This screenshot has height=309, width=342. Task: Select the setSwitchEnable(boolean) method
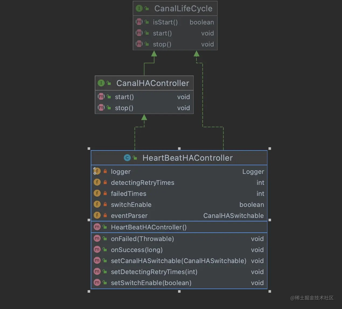pyautogui.click(x=151, y=283)
